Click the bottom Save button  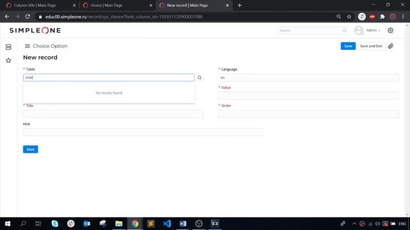pyautogui.click(x=30, y=149)
